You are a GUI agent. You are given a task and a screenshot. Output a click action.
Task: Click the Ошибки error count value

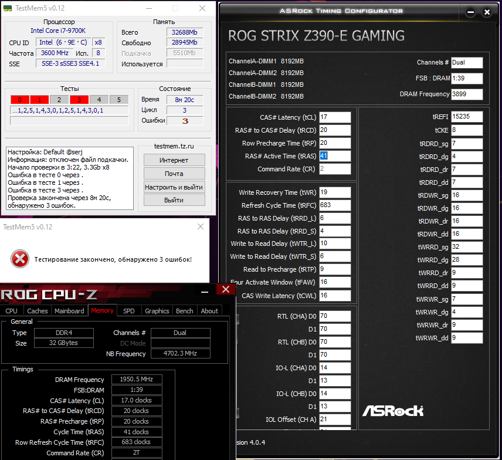pyautogui.click(x=185, y=121)
